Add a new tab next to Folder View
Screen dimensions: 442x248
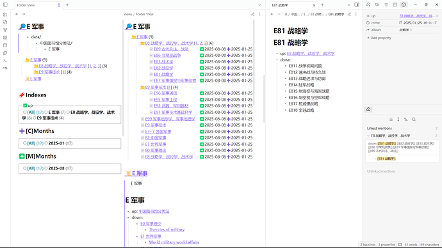[x=67, y=4]
